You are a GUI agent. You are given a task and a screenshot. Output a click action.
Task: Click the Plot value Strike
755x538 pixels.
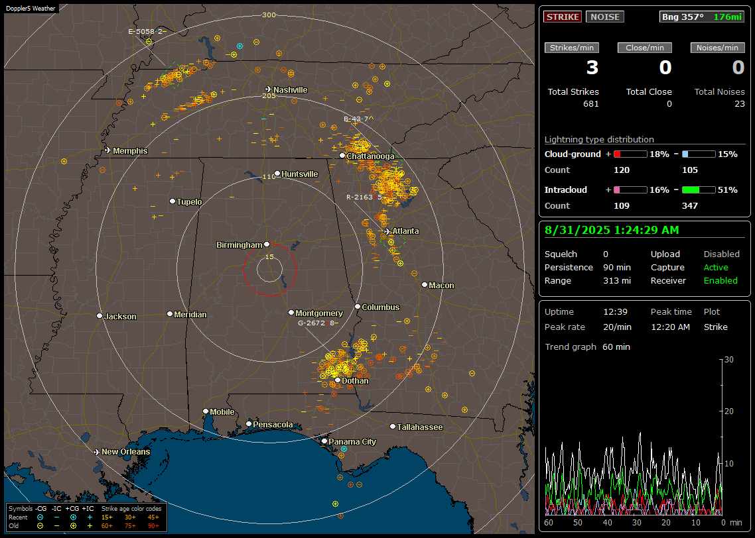click(x=715, y=327)
